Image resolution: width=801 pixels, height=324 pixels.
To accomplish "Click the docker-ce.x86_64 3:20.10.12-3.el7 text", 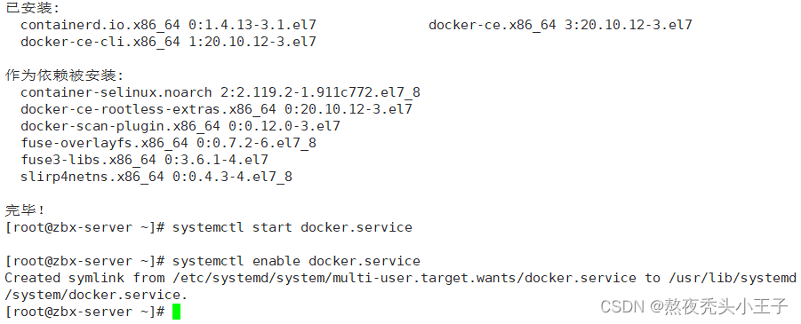I will tap(560, 25).
